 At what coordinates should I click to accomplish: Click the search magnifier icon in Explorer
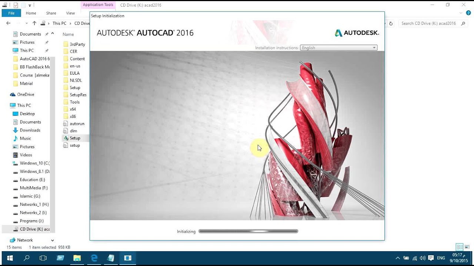point(463,23)
